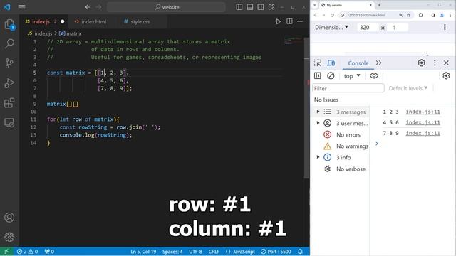Screen dimensions: 456x256
Task: Click Ln 5, Col 19 status entry
Action: click(x=143, y=251)
